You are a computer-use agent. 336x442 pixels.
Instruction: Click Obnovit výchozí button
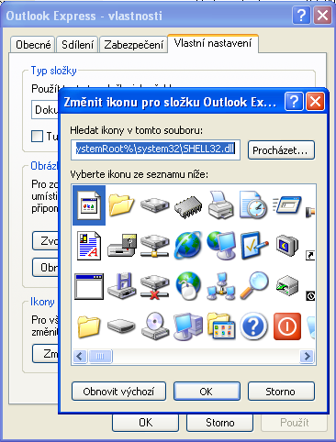point(118,392)
